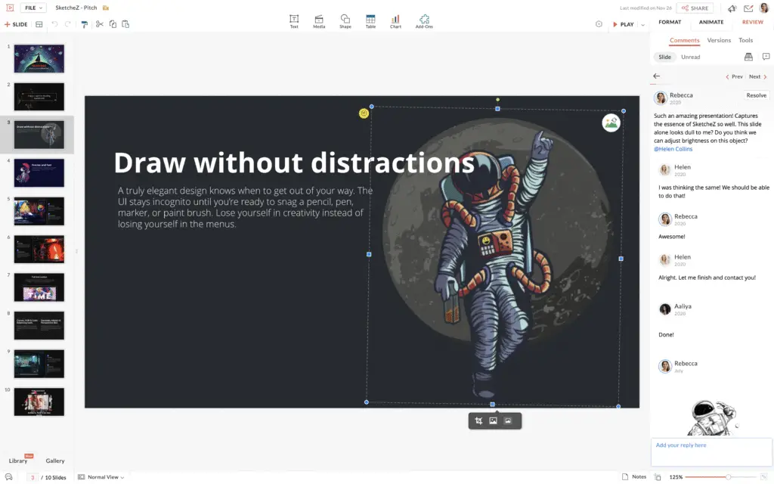Expand the Play options dropdown arrow
This screenshot has height=484, width=774.
point(642,24)
